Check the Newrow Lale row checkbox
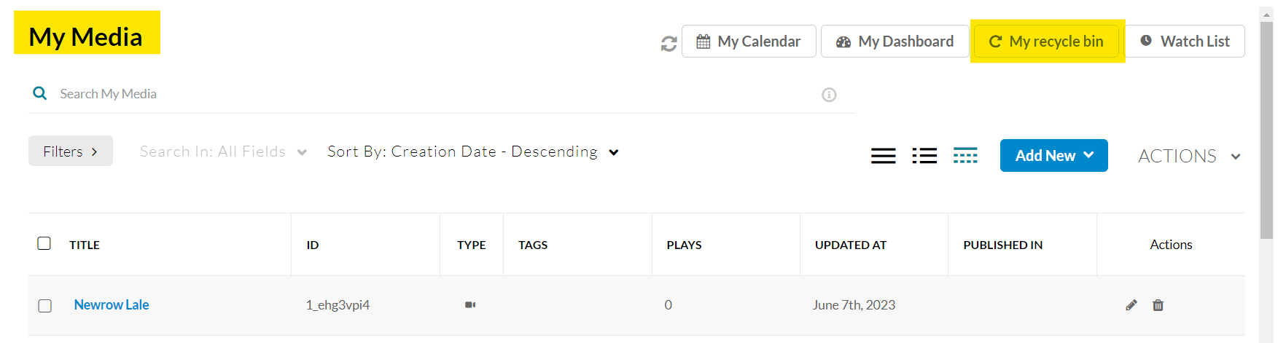Image resolution: width=1286 pixels, height=343 pixels. tap(45, 306)
